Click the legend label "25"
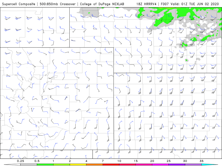The image size is (222, 166). pyautogui.click(x=168, y=161)
